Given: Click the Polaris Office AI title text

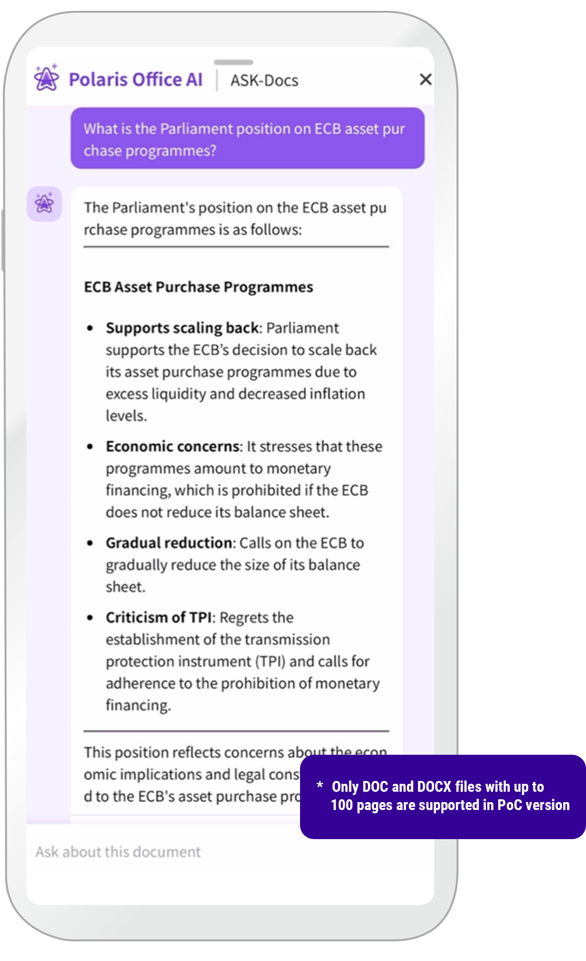Looking at the screenshot, I should pos(136,80).
